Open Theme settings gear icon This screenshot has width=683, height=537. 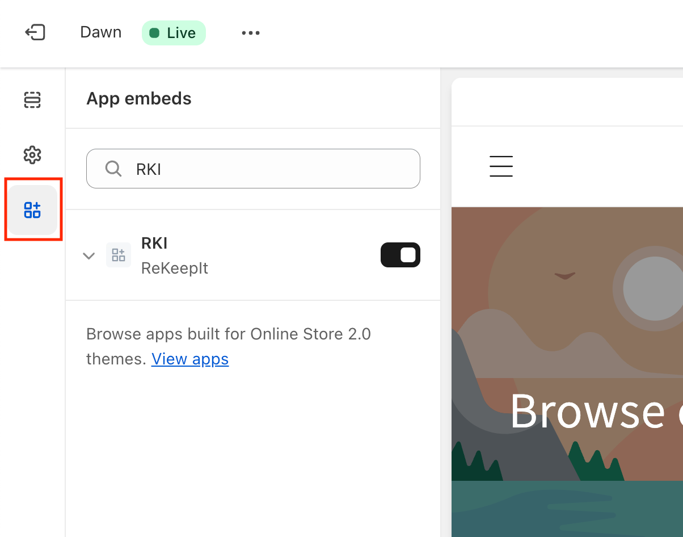tap(32, 155)
